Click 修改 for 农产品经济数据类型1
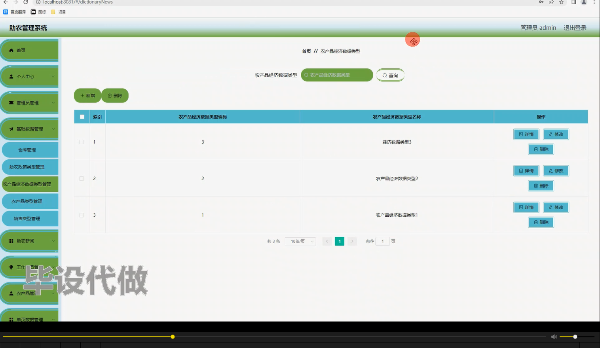 point(556,207)
